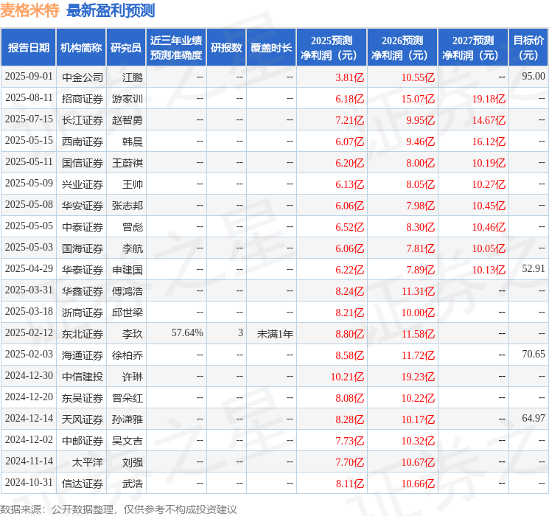Click researcher name 武浩

[x=133, y=484]
